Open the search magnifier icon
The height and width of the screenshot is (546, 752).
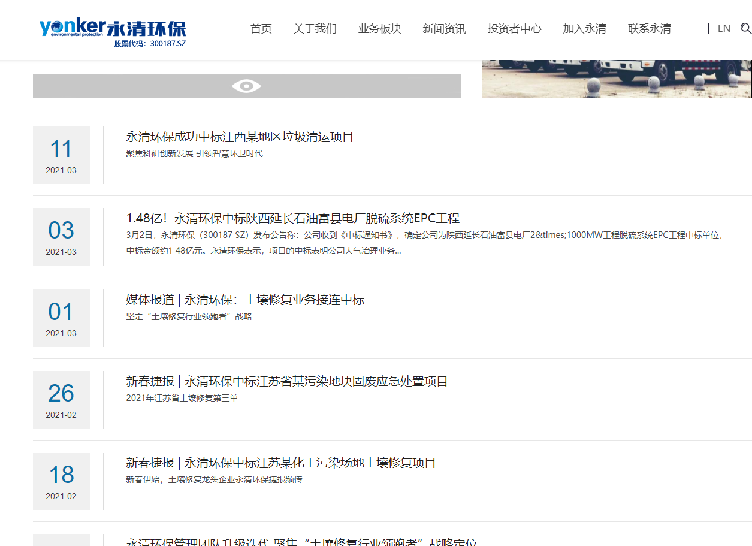point(745,28)
